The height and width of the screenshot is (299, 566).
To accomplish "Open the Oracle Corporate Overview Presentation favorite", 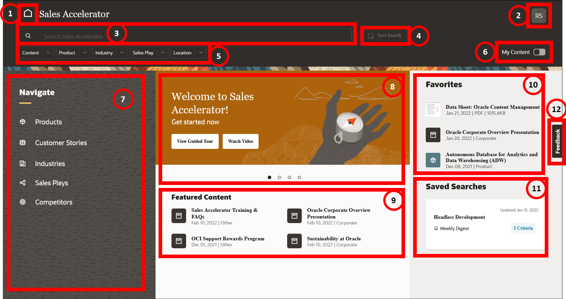I will (492, 132).
